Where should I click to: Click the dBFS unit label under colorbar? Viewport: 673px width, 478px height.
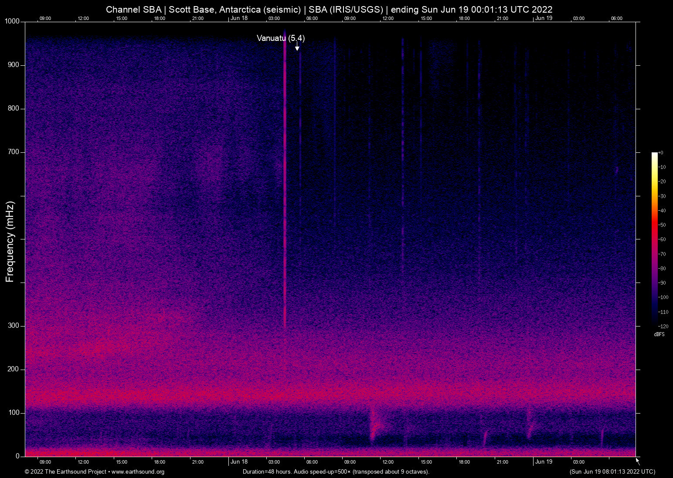pyautogui.click(x=659, y=334)
